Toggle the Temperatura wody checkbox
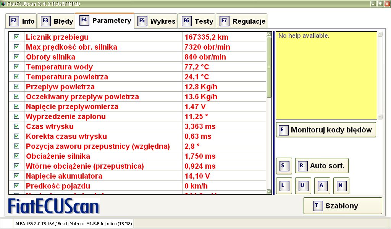391x229 pixels. tap(16, 67)
